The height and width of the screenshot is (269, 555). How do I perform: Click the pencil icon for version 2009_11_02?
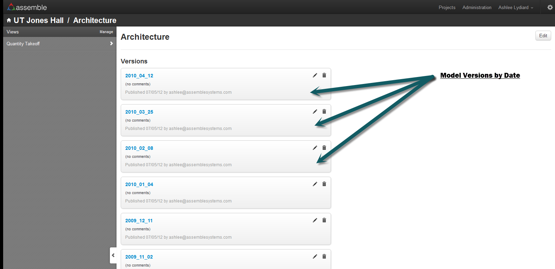(x=315, y=256)
